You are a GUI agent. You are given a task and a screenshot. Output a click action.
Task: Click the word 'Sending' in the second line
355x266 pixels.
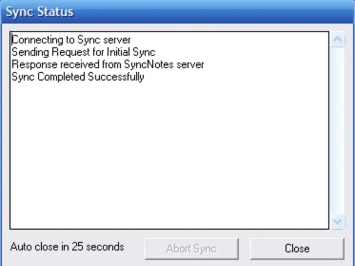click(30, 52)
